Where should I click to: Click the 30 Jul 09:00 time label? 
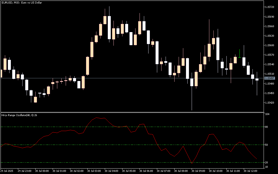198,171
